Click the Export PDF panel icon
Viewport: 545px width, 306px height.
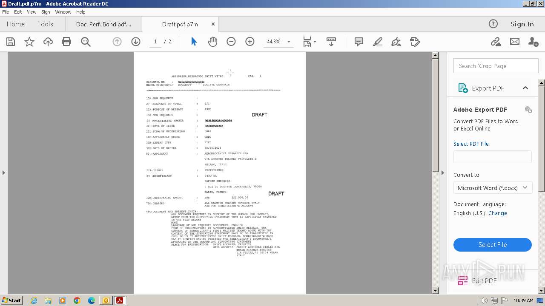click(x=463, y=88)
